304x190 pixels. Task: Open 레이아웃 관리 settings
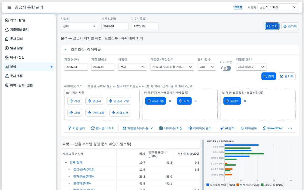click(200, 128)
